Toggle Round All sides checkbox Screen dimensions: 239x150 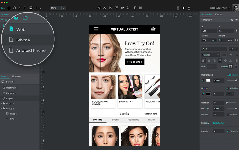[228, 115]
